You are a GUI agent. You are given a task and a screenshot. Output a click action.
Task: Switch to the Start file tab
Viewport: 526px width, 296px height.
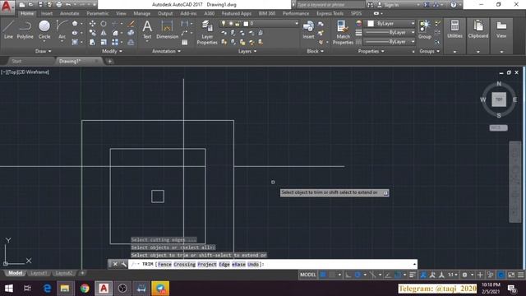click(16, 61)
